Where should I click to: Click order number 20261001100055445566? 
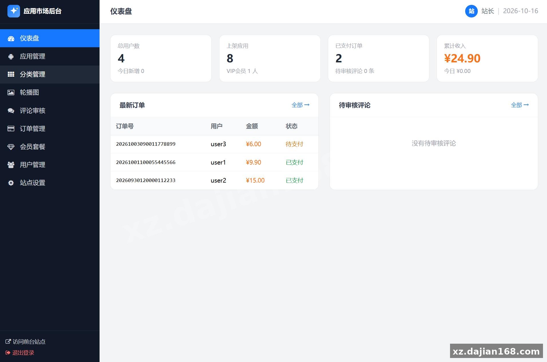pos(146,162)
